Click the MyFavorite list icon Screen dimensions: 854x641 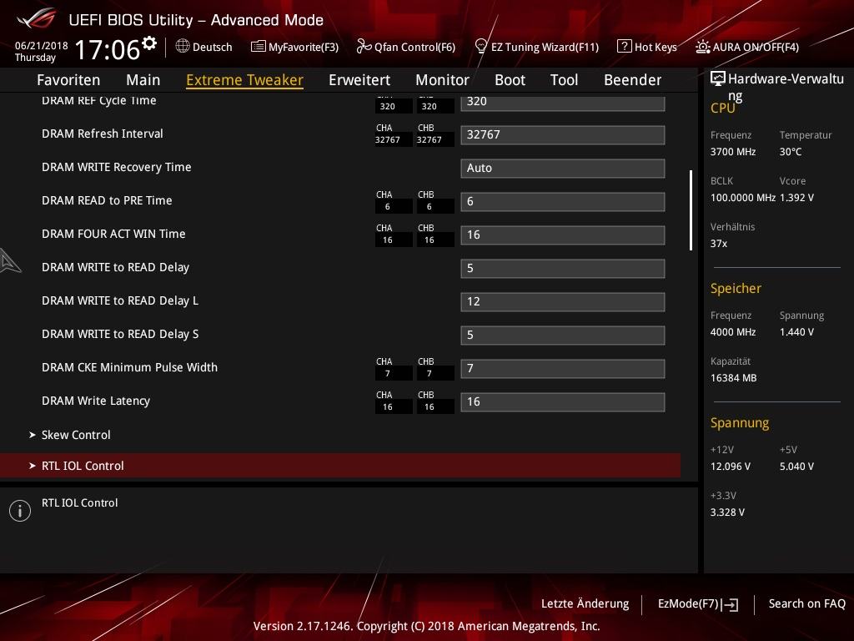[259, 47]
